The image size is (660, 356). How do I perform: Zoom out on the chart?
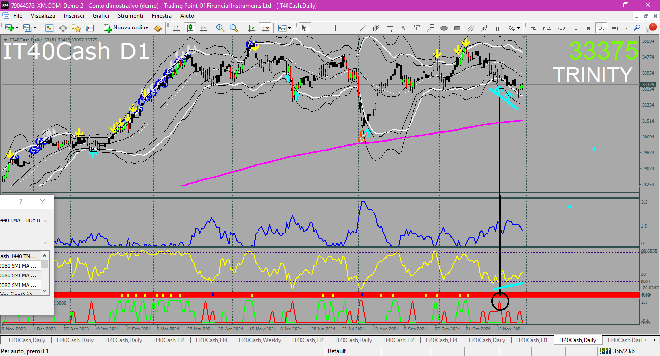click(234, 28)
